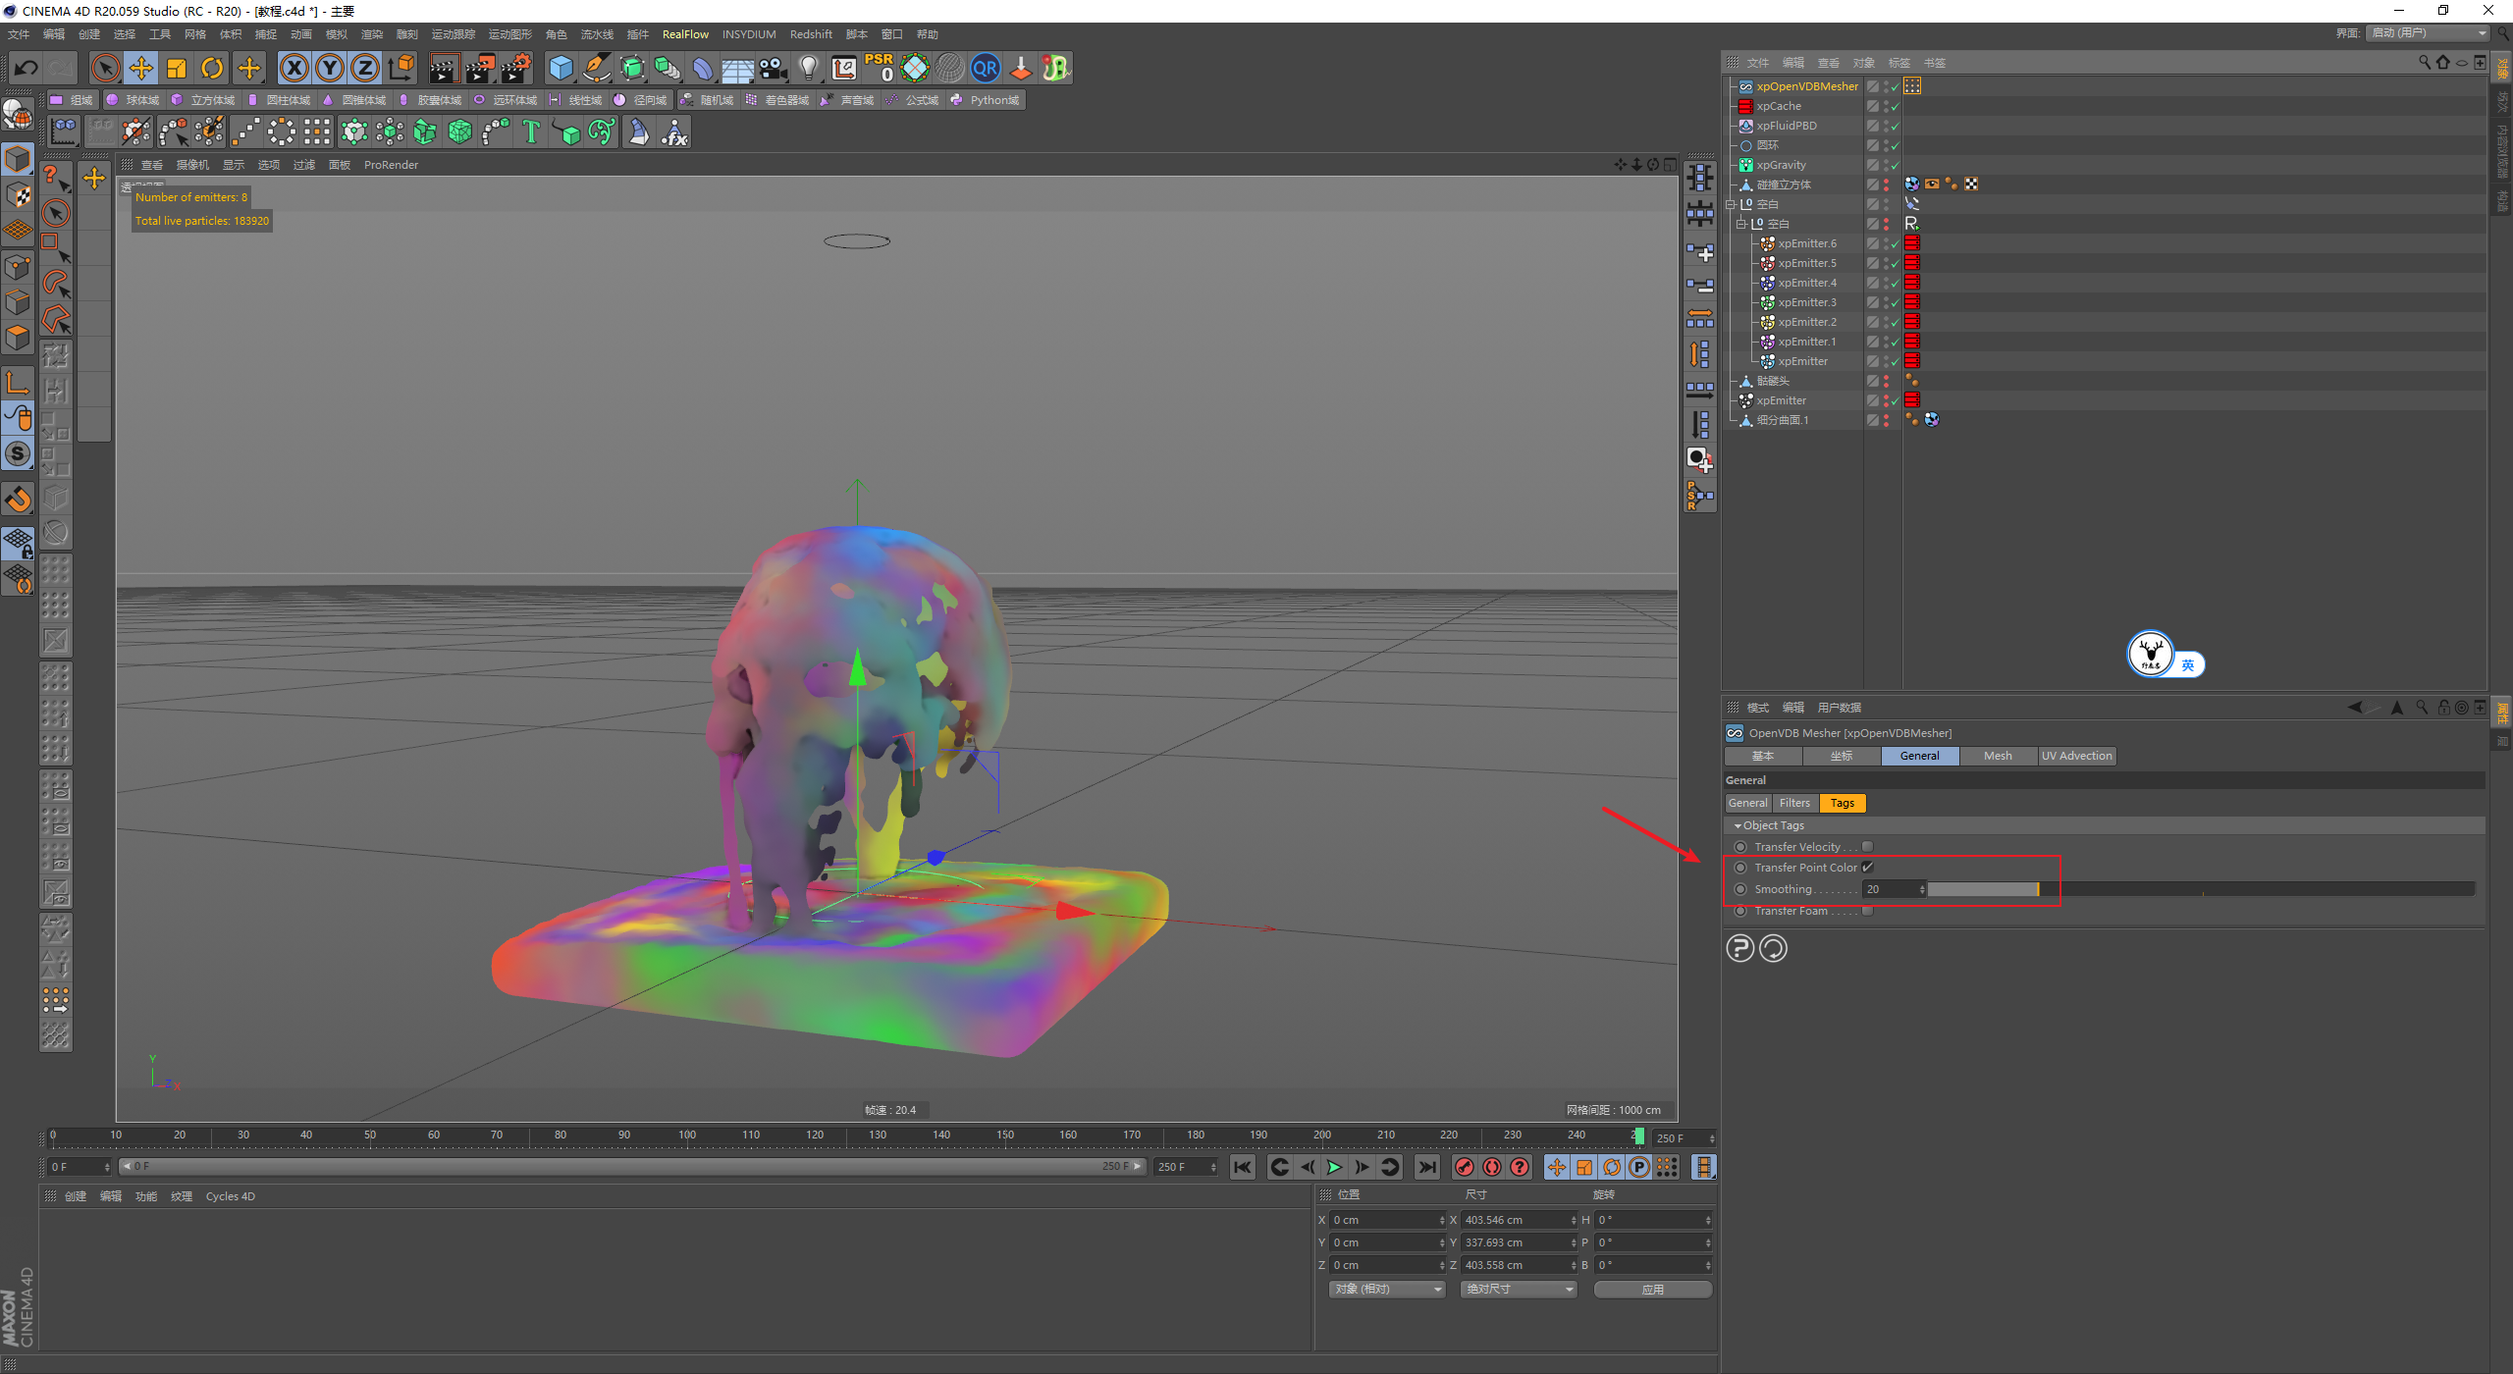Select the xpFluidPBD object
Image resolution: width=2513 pixels, height=1374 pixels.
pyautogui.click(x=1787, y=126)
